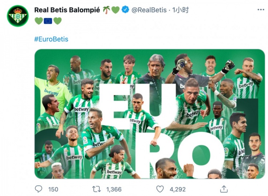The image size is (268, 196).
Task: Open the three-dot more options menu
Action: click(x=260, y=10)
